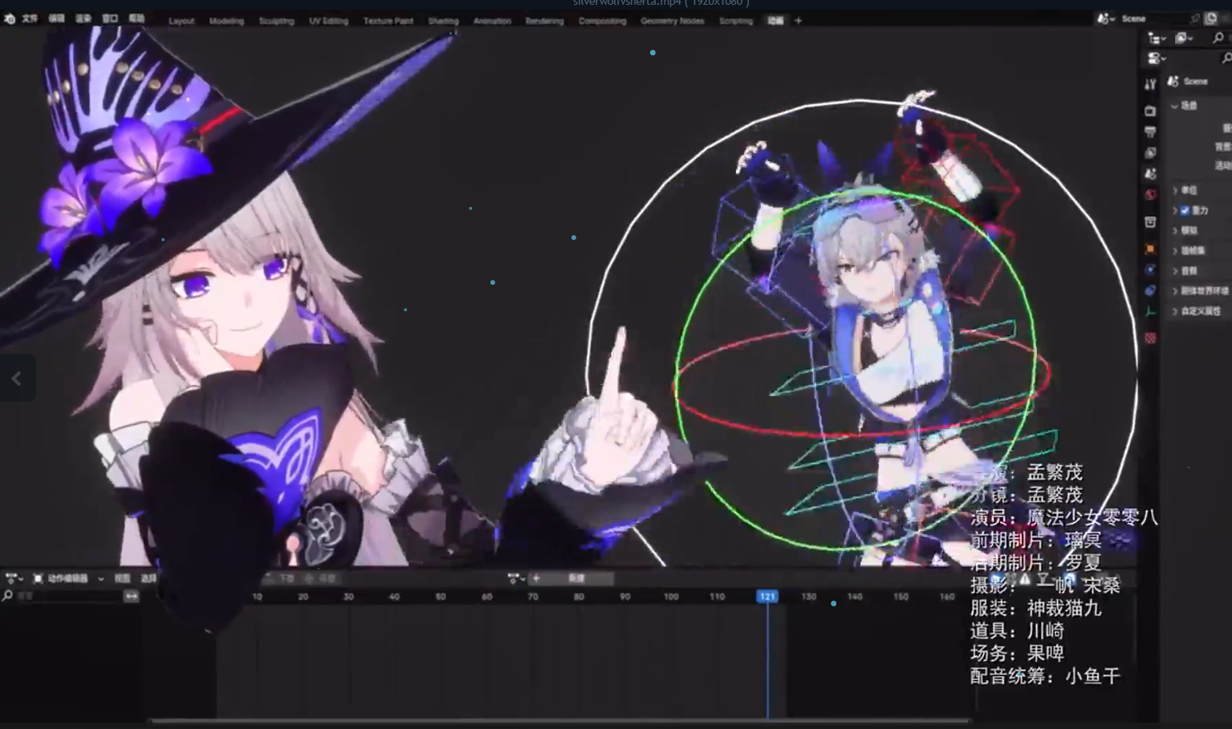This screenshot has height=729, width=1232.
Task: Expand the 单位 panel
Action: pos(1175,190)
